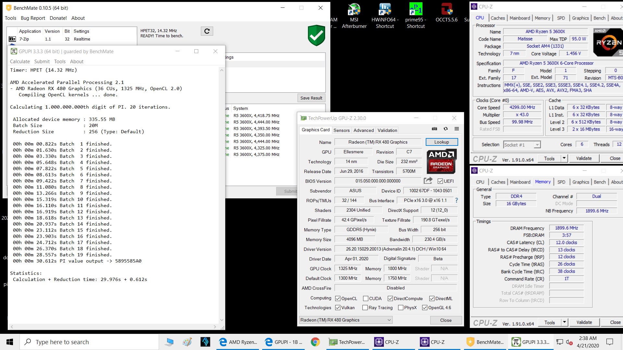Click the muted speaker tray icon
Image resolution: width=623 pixels, height=350 pixels.
(569, 342)
